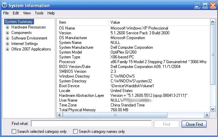Expand the Hardware Resources tree node
Screen dimensions: 218x137
[7, 27]
